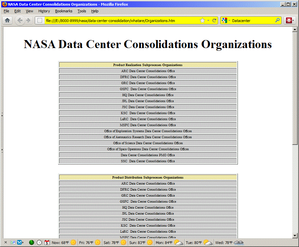299x247 pixels.
Task: Click the partly cloudy icon for Monday
Action: tap(178, 242)
